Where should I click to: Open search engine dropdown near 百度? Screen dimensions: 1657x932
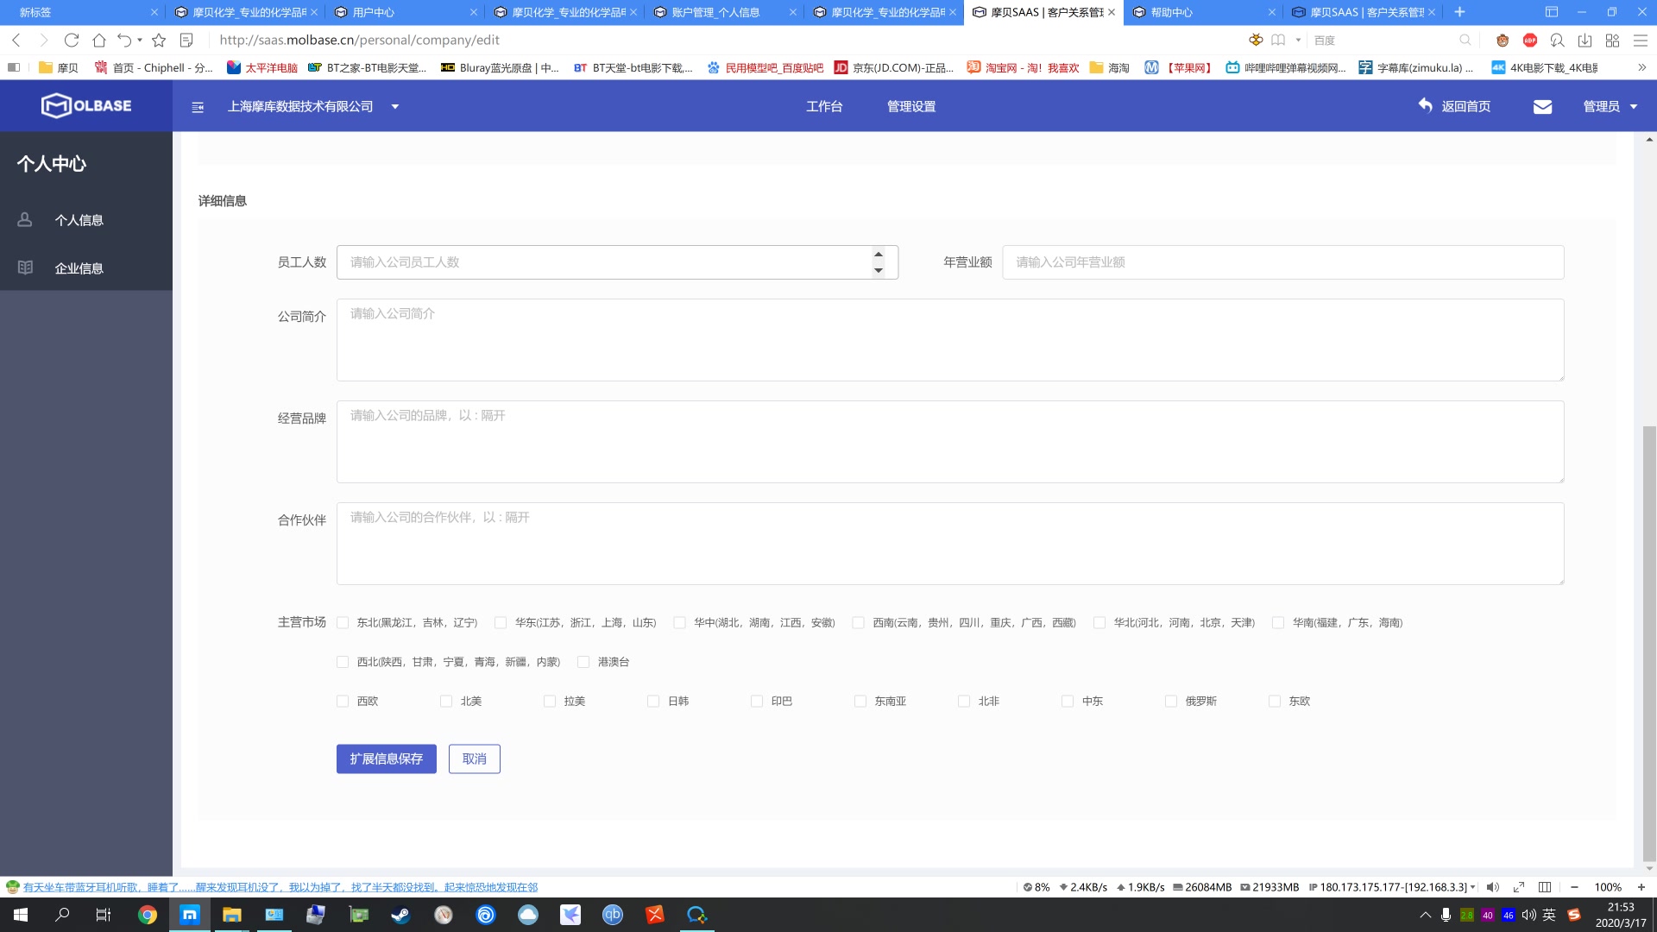(1298, 40)
